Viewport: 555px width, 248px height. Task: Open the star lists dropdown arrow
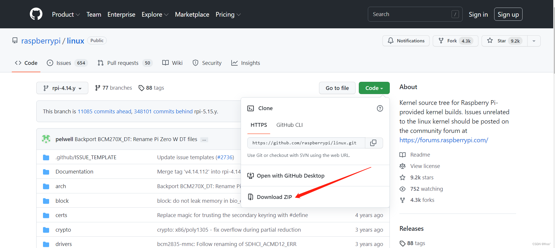534,41
